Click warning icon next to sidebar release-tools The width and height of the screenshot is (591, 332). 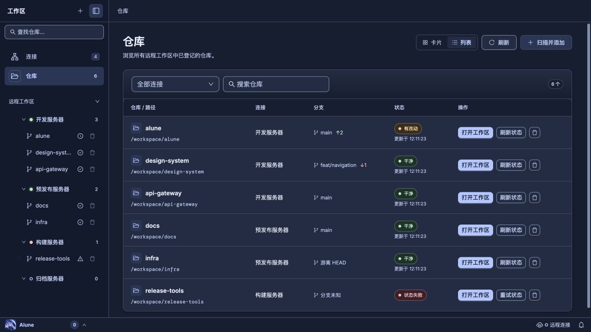pyautogui.click(x=80, y=259)
